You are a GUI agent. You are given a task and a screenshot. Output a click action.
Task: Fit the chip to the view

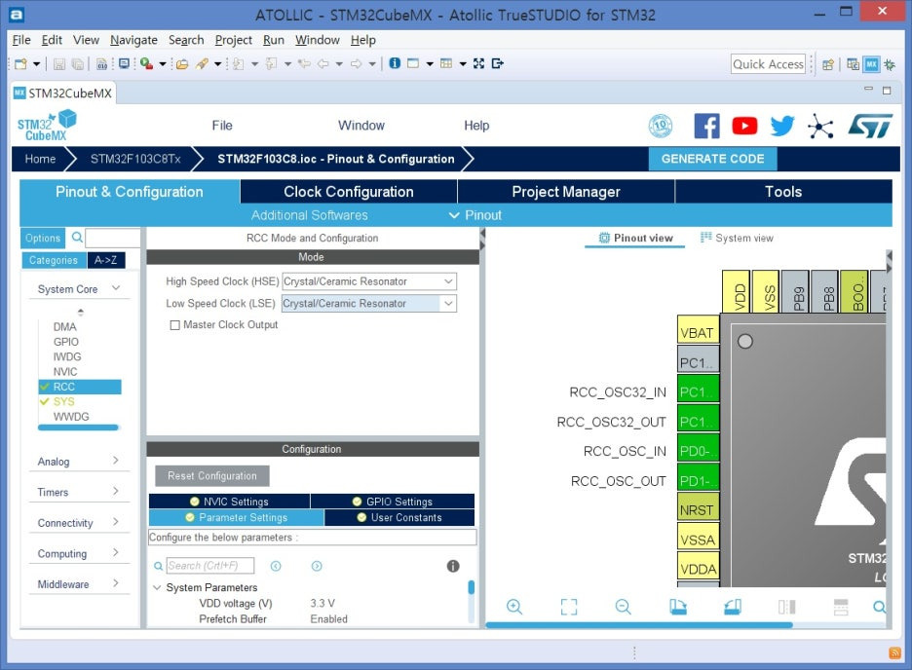pyautogui.click(x=569, y=607)
